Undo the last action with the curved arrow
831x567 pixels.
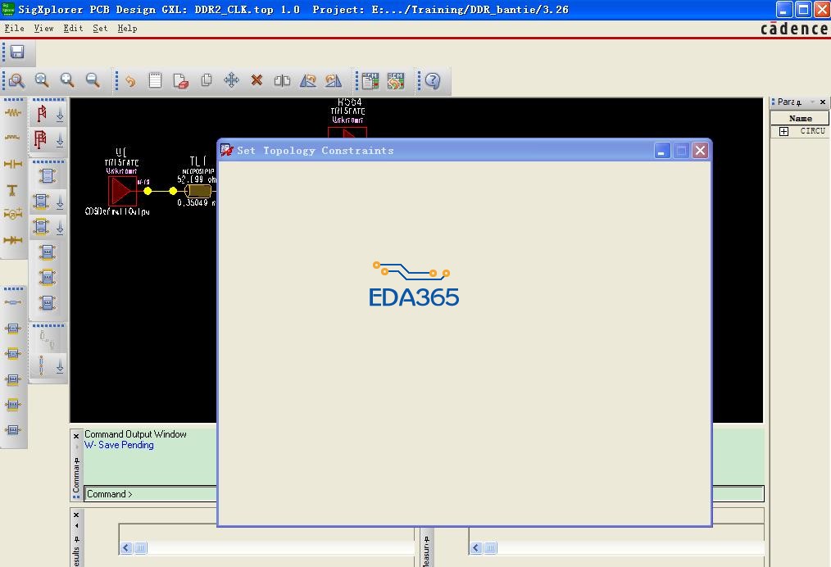click(129, 80)
